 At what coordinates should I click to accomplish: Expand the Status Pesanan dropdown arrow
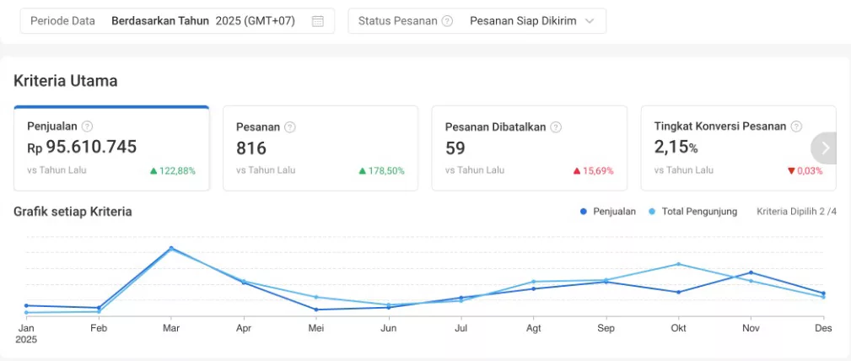click(x=590, y=21)
